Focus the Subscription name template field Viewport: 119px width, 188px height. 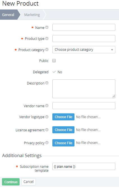point(84,166)
